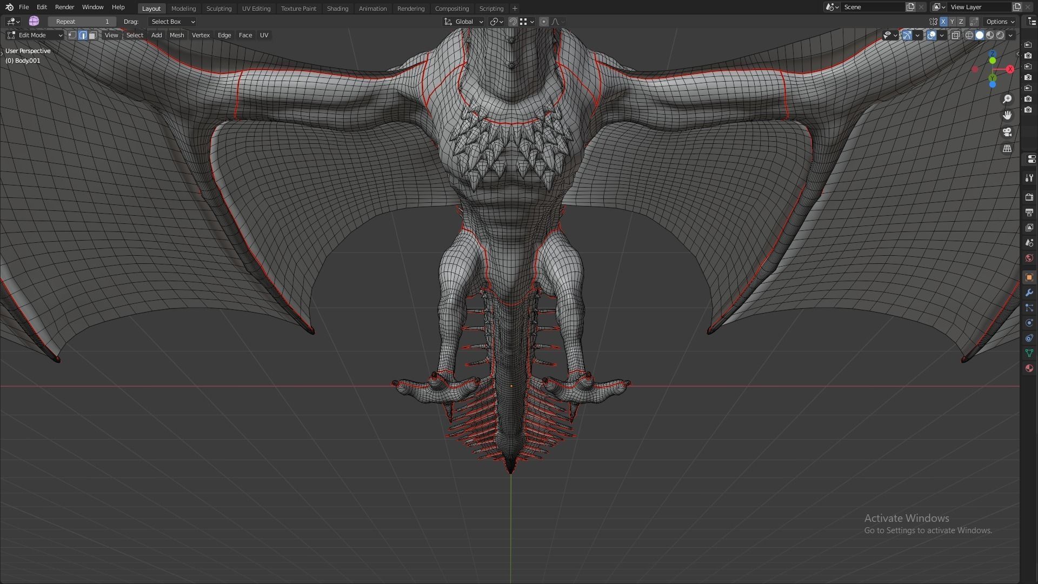The image size is (1038, 584).
Task: Open the Object properties tab
Action: tap(1029, 277)
